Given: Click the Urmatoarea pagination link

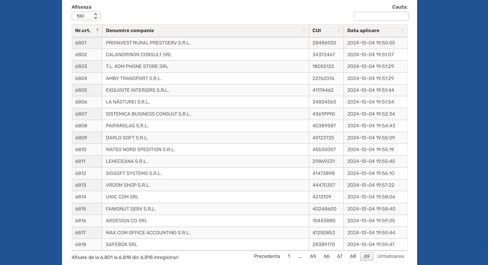Looking at the screenshot, I should click(x=390, y=256).
